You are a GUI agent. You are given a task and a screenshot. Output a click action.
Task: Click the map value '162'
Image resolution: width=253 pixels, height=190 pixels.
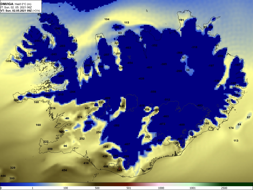18,58
